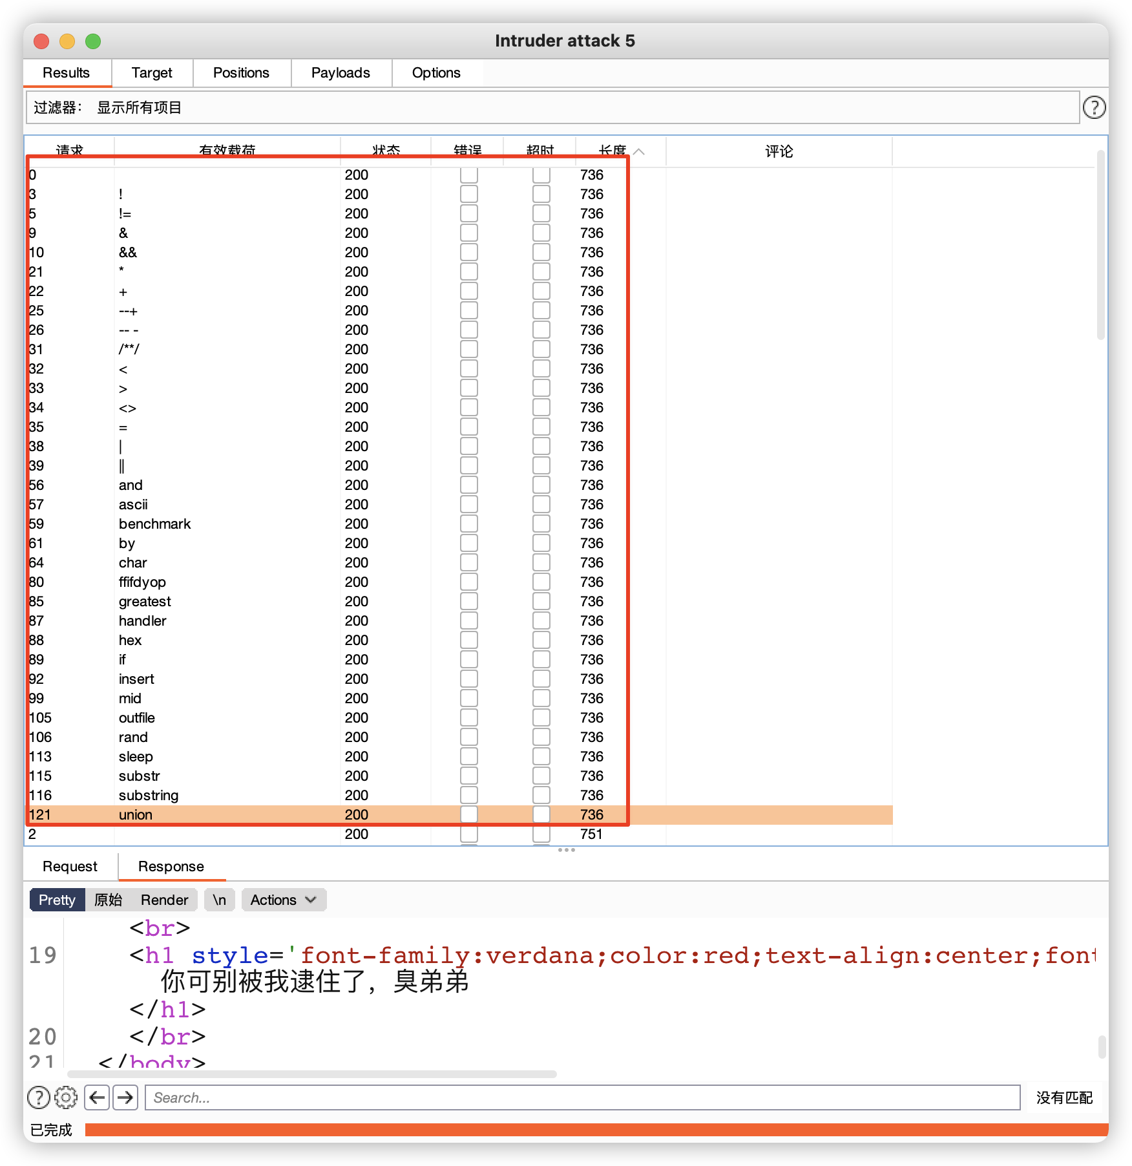Click inside the Search input field
Image resolution: width=1132 pixels, height=1166 pixels.
pos(583,1097)
